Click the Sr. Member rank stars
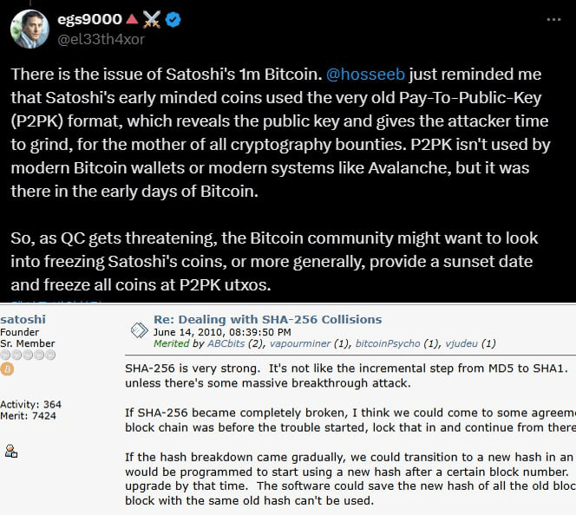Image resolution: width=576 pixels, height=515 pixels. click(25, 355)
